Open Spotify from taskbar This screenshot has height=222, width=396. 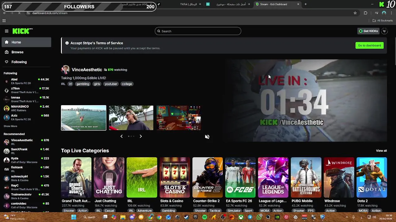point(204,217)
